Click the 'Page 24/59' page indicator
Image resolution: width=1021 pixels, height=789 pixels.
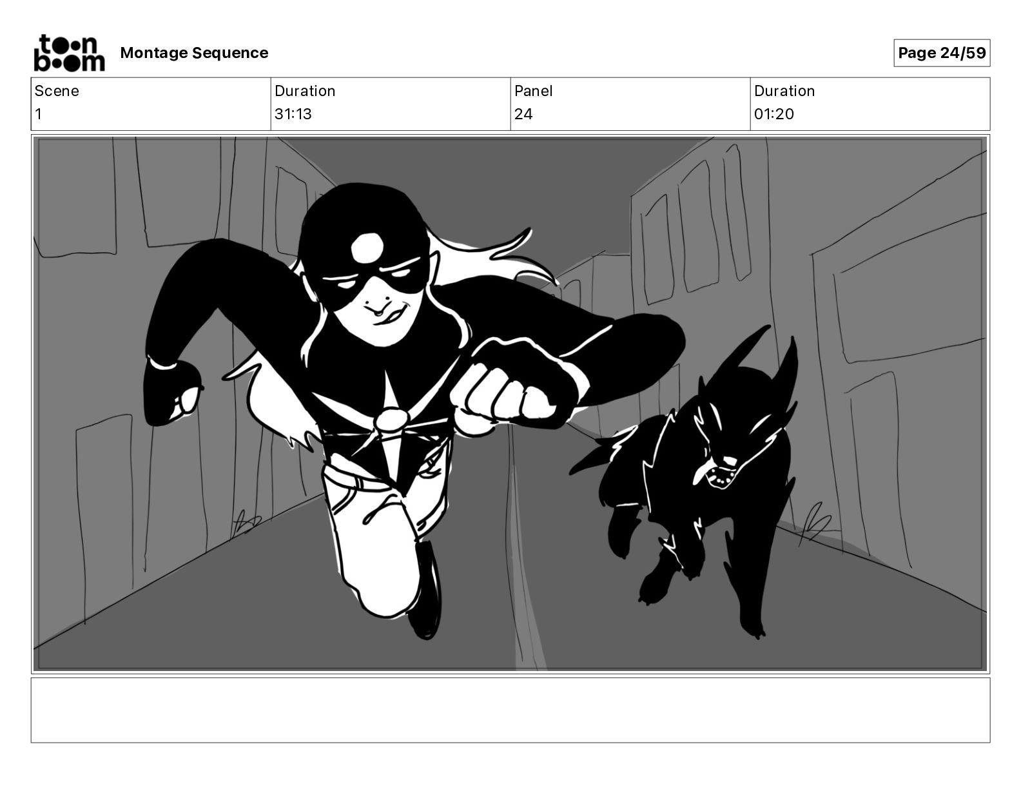(942, 53)
